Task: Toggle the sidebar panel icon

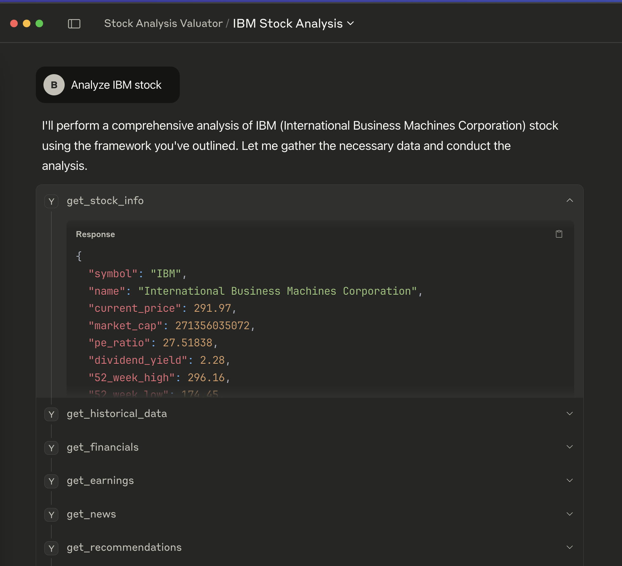Action: coord(74,23)
